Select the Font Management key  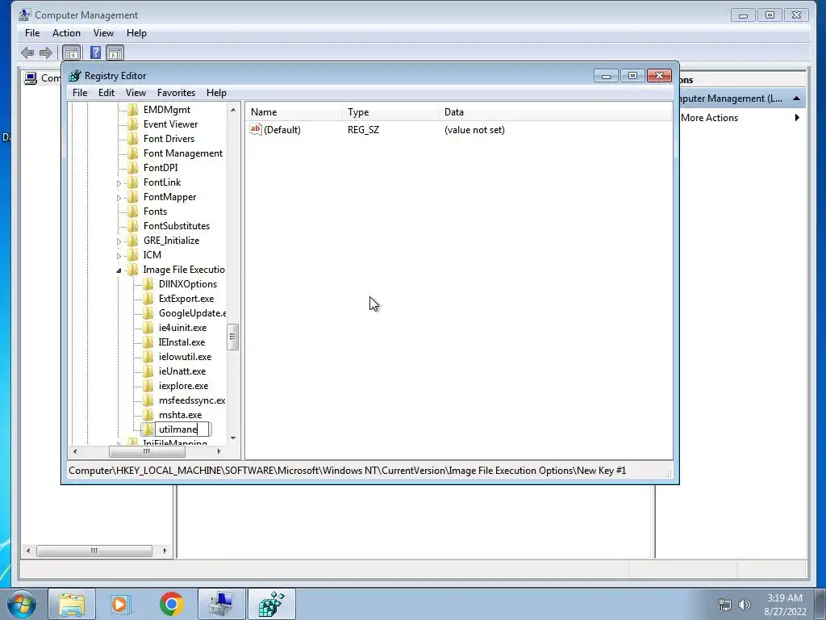click(x=183, y=153)
